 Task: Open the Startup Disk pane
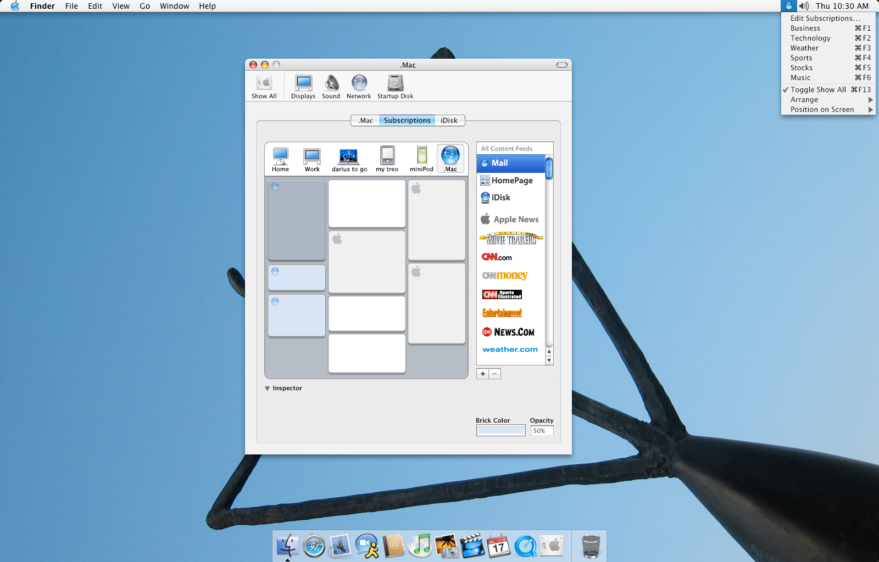pyautogui.click(x=395, y=85)
